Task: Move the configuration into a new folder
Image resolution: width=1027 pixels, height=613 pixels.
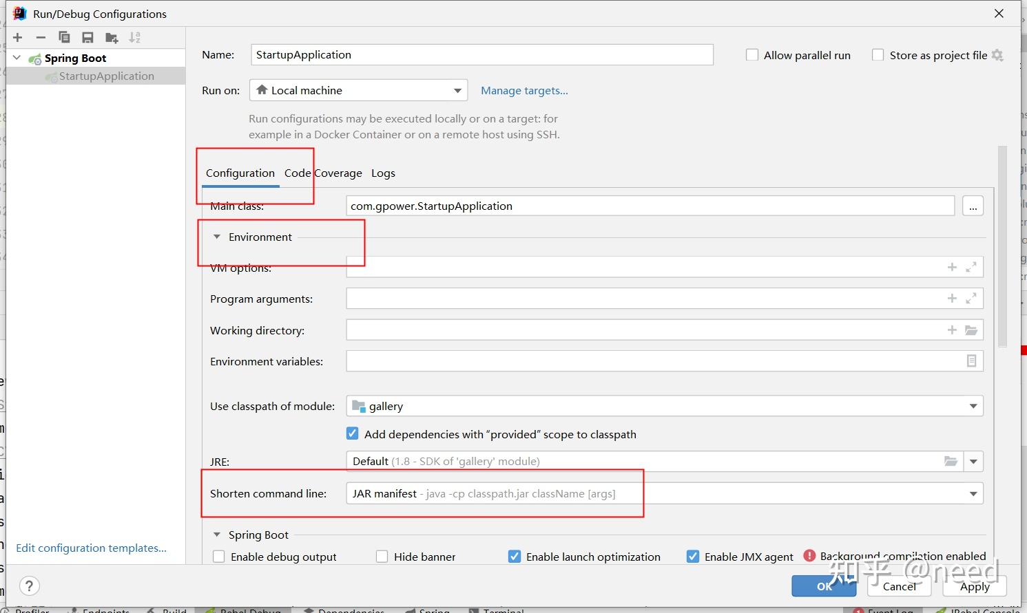Action: (x=112, y=37)
